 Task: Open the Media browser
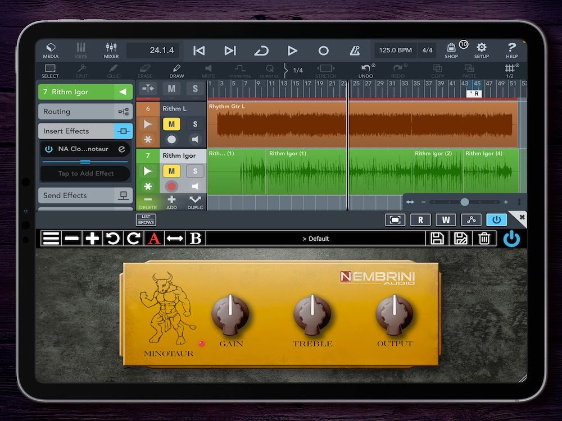[x=51, y=50]
